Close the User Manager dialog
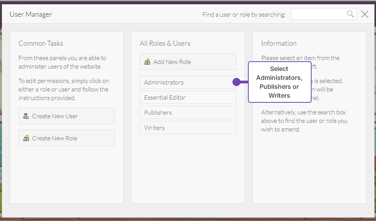The image size is (376, 221). 365,14
